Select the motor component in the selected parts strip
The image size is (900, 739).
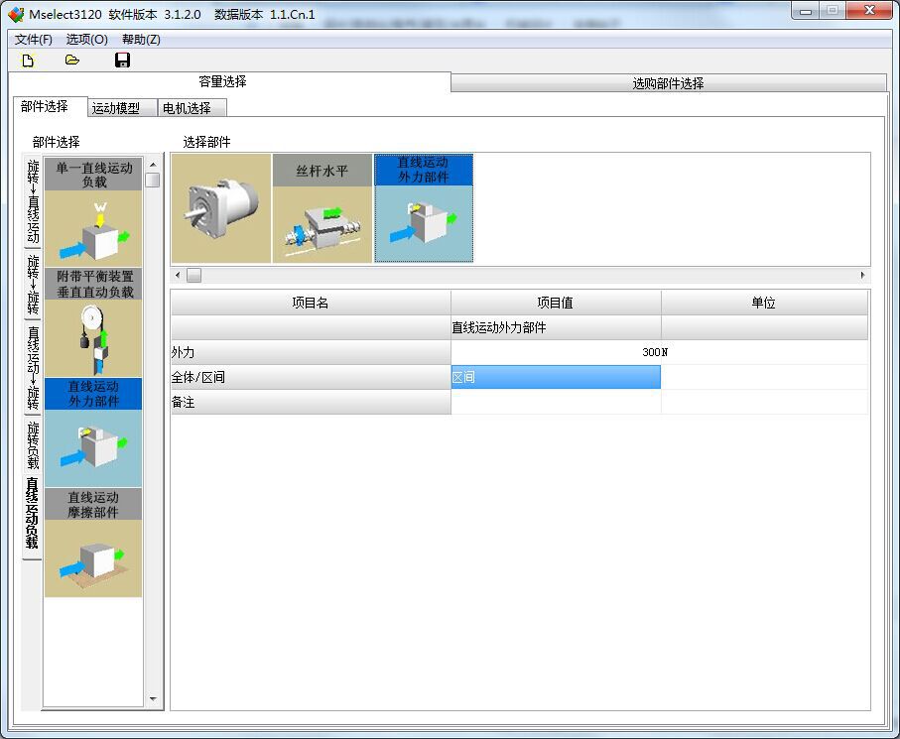221,208
